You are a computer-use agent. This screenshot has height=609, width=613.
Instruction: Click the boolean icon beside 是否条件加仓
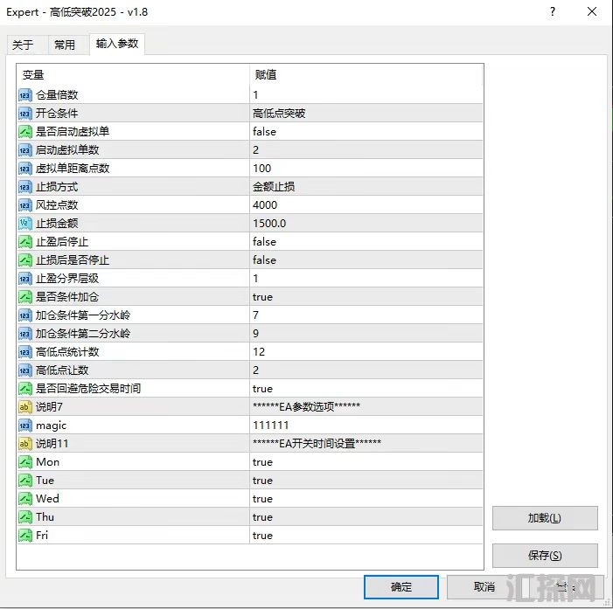pyautogui.click(x=25, y=297)
